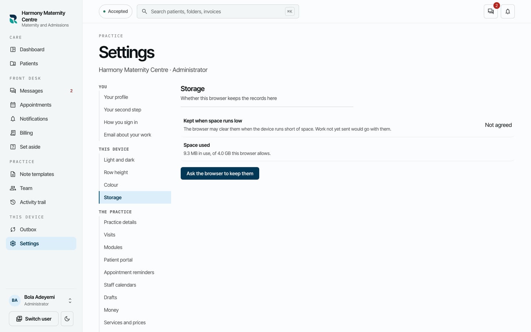
Task: Click the Billing receipt icon
Action: pyautogui.click(x=13, y=133)
